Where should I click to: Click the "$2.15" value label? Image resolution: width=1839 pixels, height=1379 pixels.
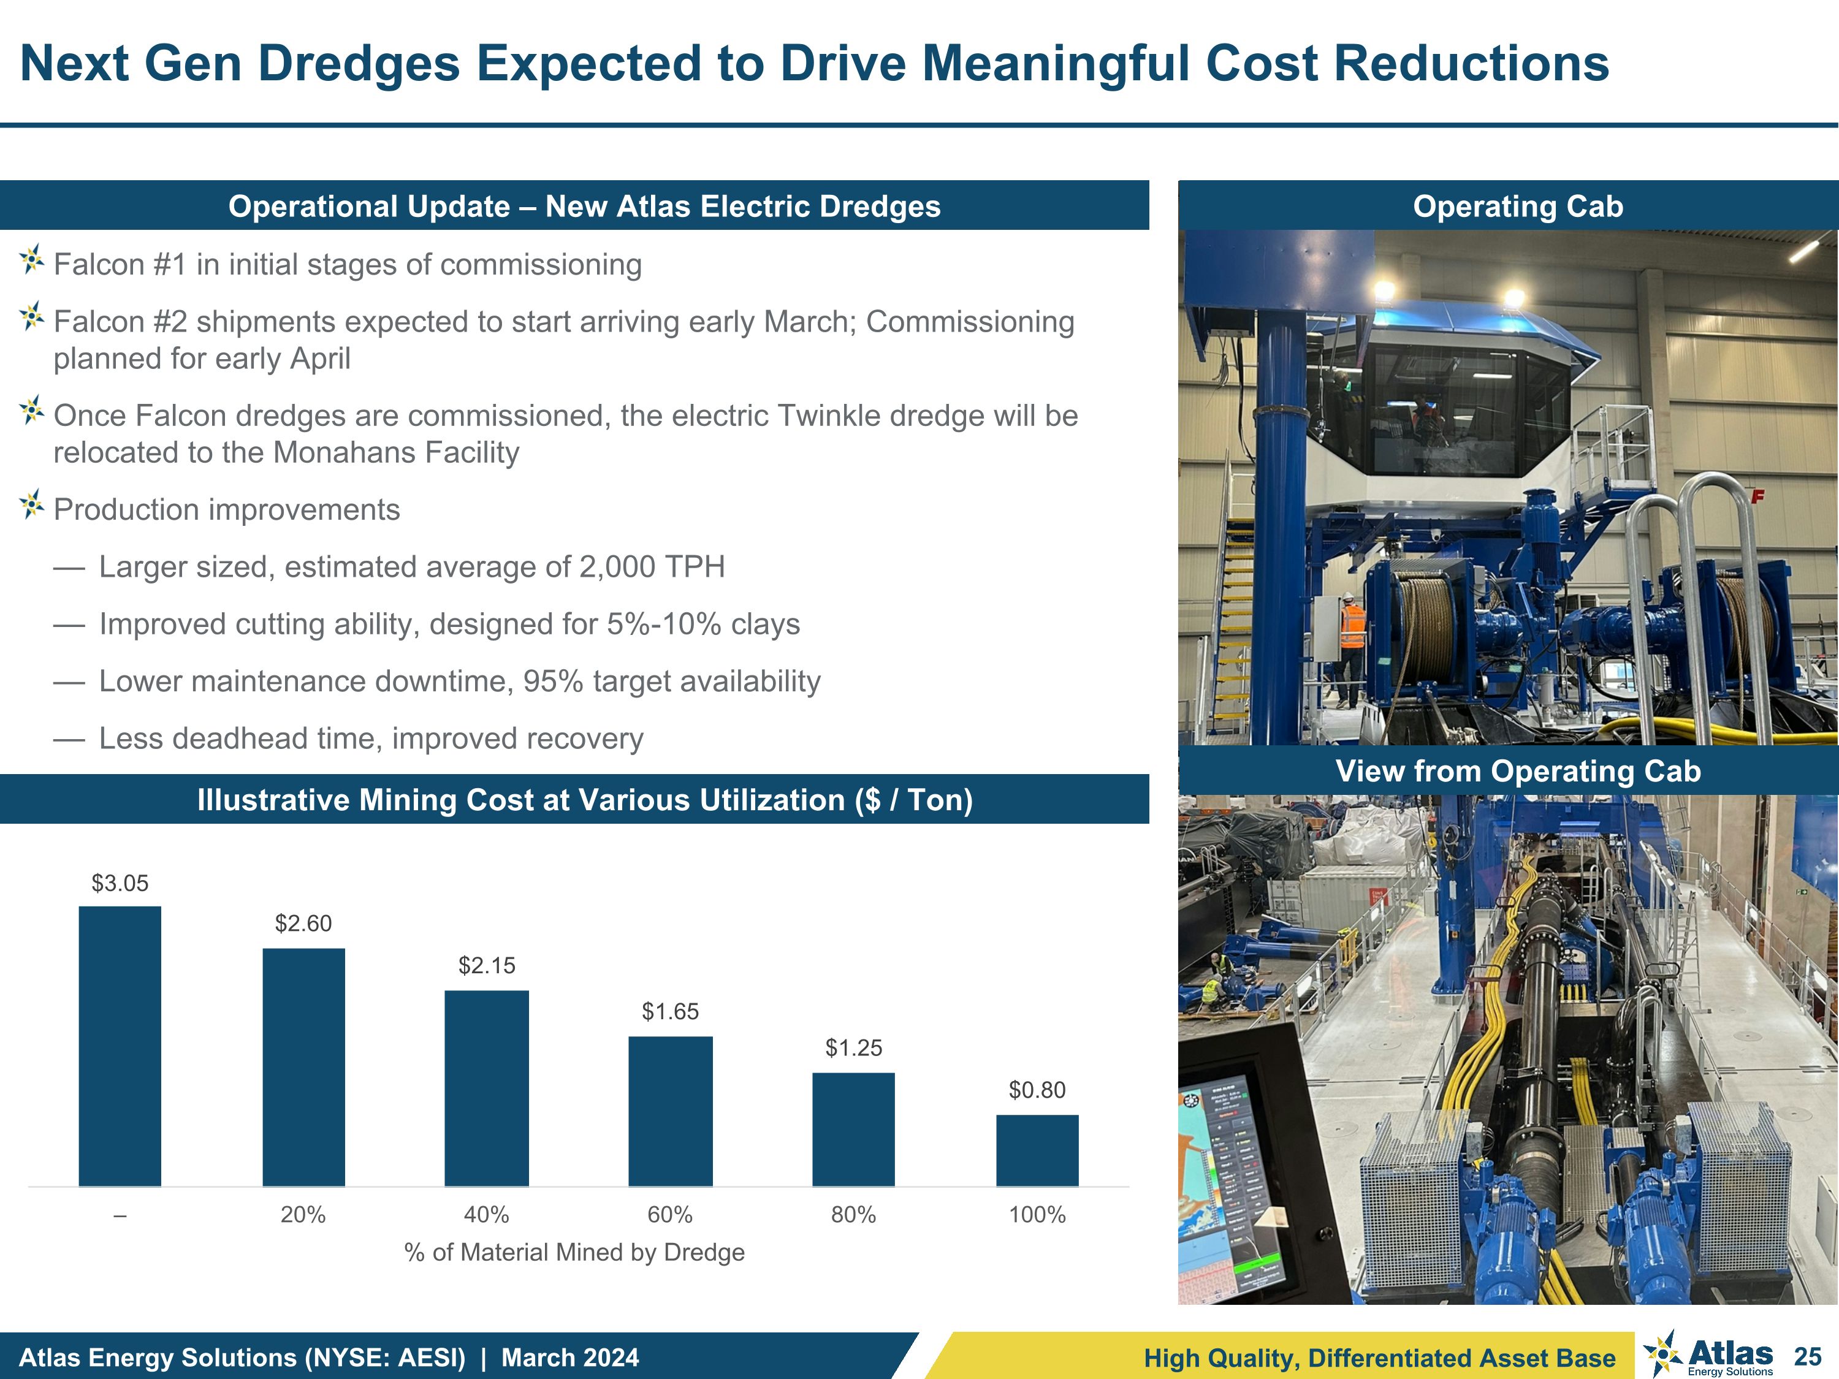pyautogui.click(x=487, y=966)
